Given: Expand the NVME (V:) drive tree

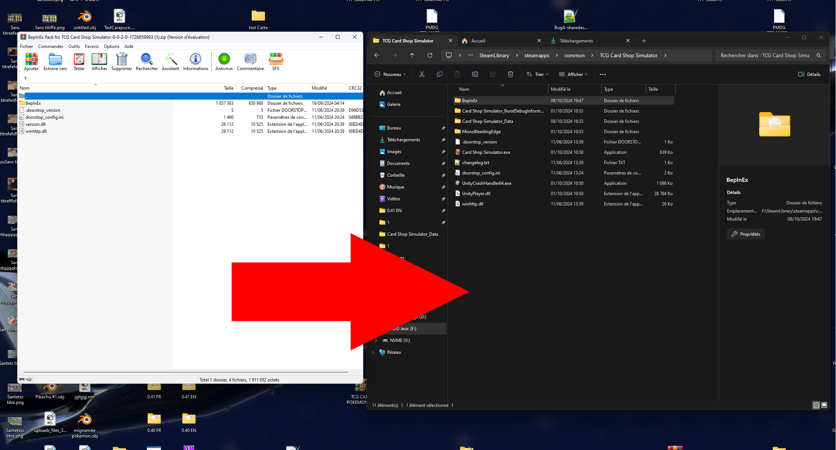Looking at the screenshot, I should tap(376, 340).
